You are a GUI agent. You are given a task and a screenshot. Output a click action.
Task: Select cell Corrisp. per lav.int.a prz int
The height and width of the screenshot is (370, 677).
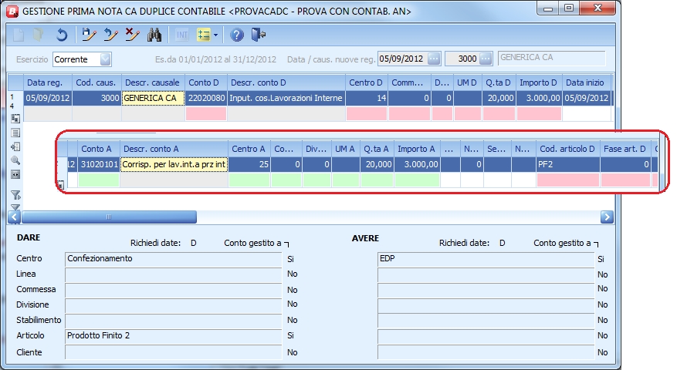pyautogui.click(x=174, y=164)
